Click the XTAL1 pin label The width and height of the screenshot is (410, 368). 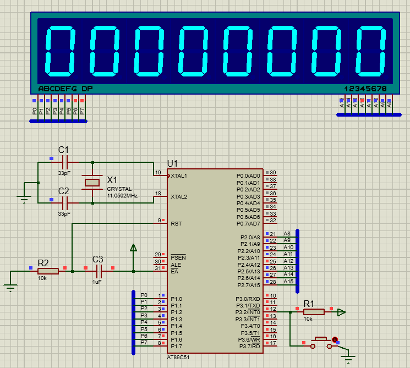(179, 176)
